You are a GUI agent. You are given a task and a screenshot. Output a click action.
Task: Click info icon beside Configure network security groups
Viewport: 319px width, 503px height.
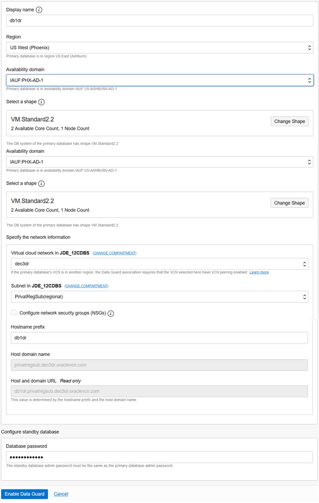[x=110, y=313]
